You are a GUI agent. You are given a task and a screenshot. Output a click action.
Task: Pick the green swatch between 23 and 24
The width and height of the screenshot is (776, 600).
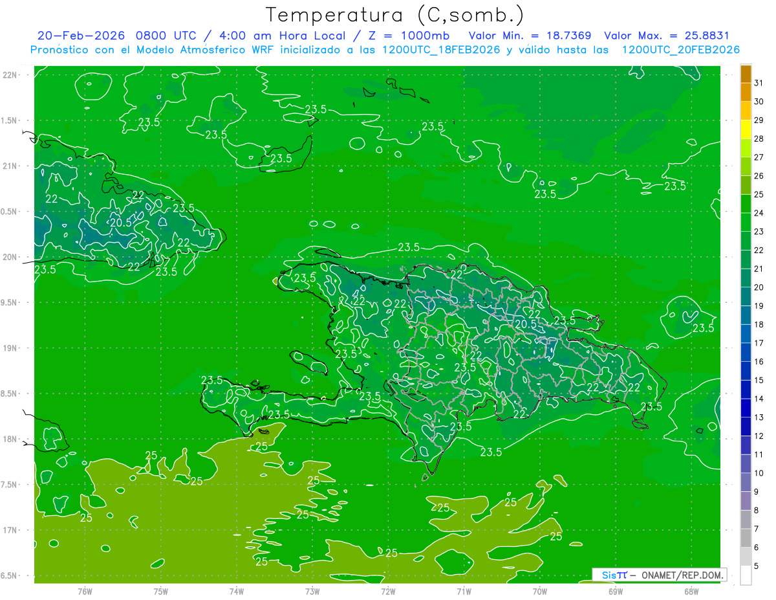[x=746, y=223]
